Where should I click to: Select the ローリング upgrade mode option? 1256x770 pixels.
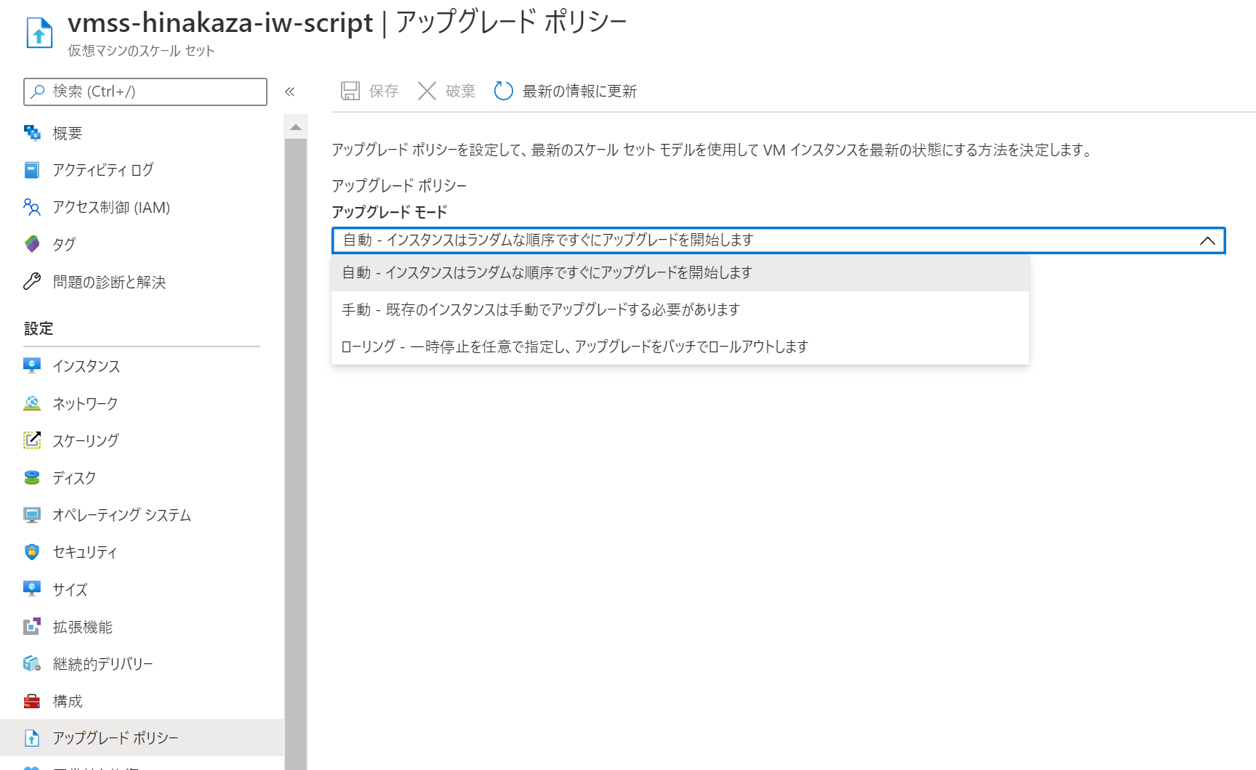pos(680,346)
